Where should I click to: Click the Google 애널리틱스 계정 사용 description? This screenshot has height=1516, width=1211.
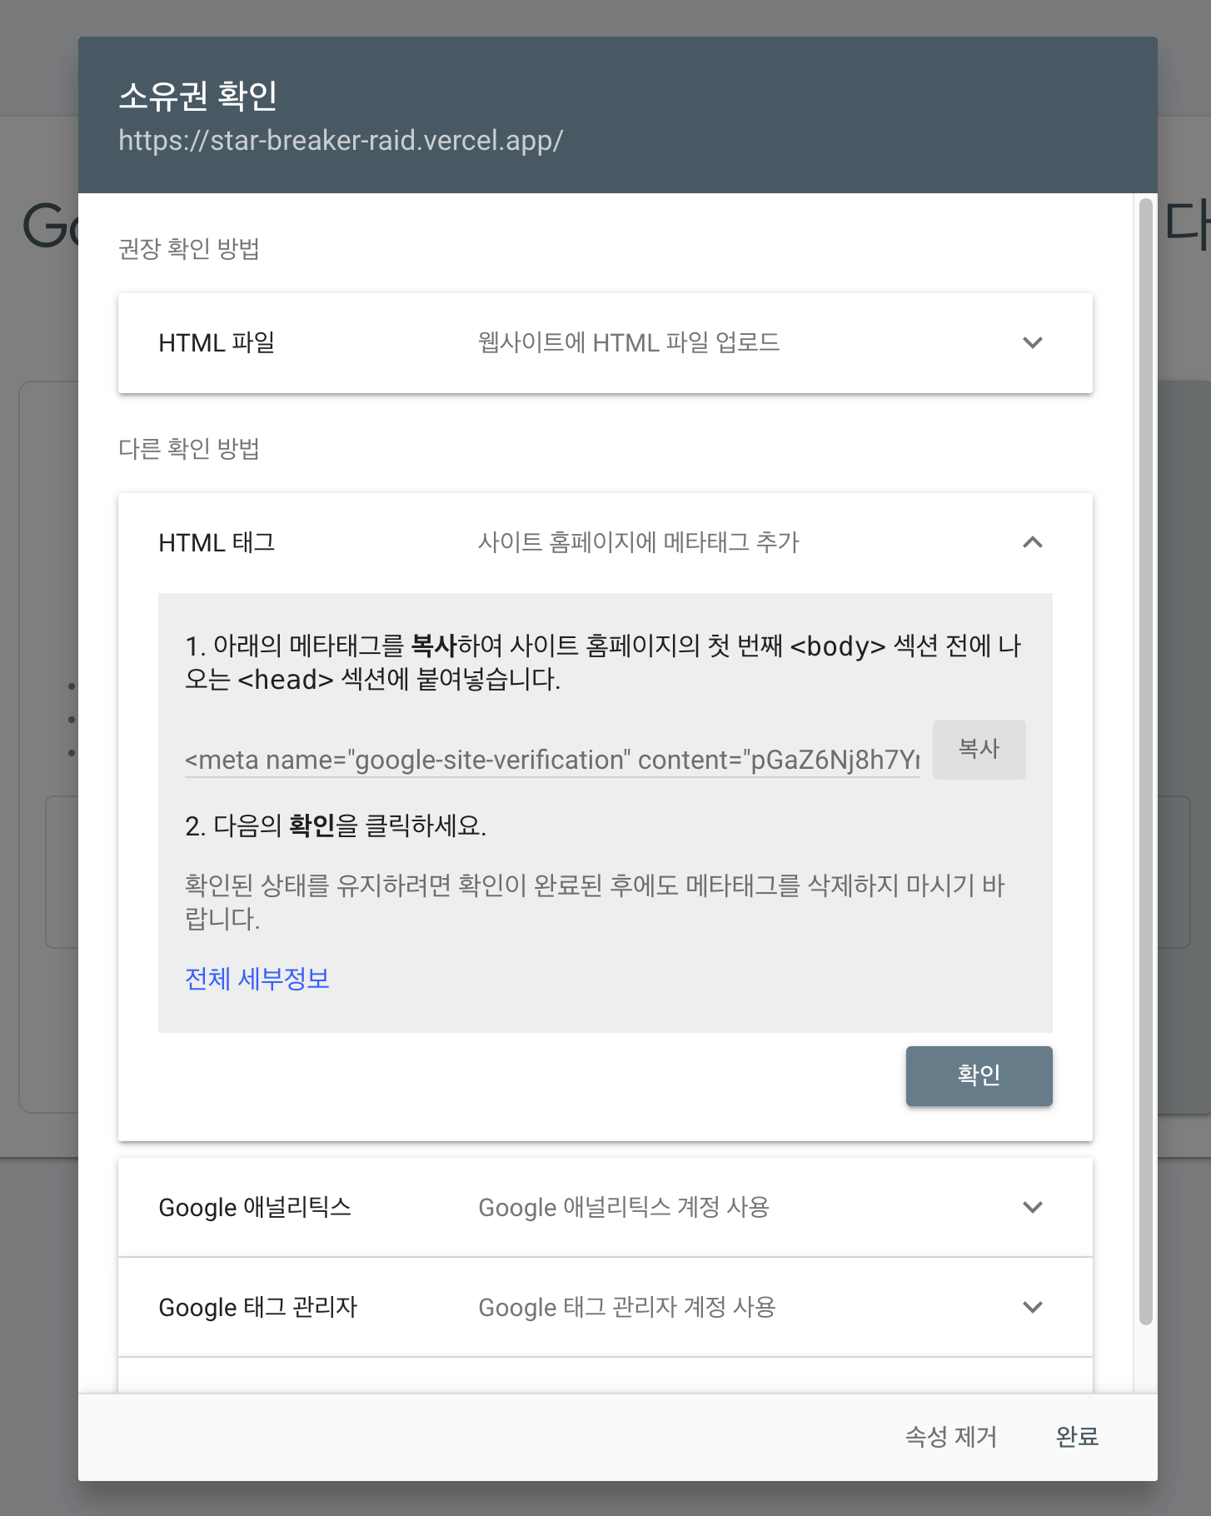click(624, 1207)
